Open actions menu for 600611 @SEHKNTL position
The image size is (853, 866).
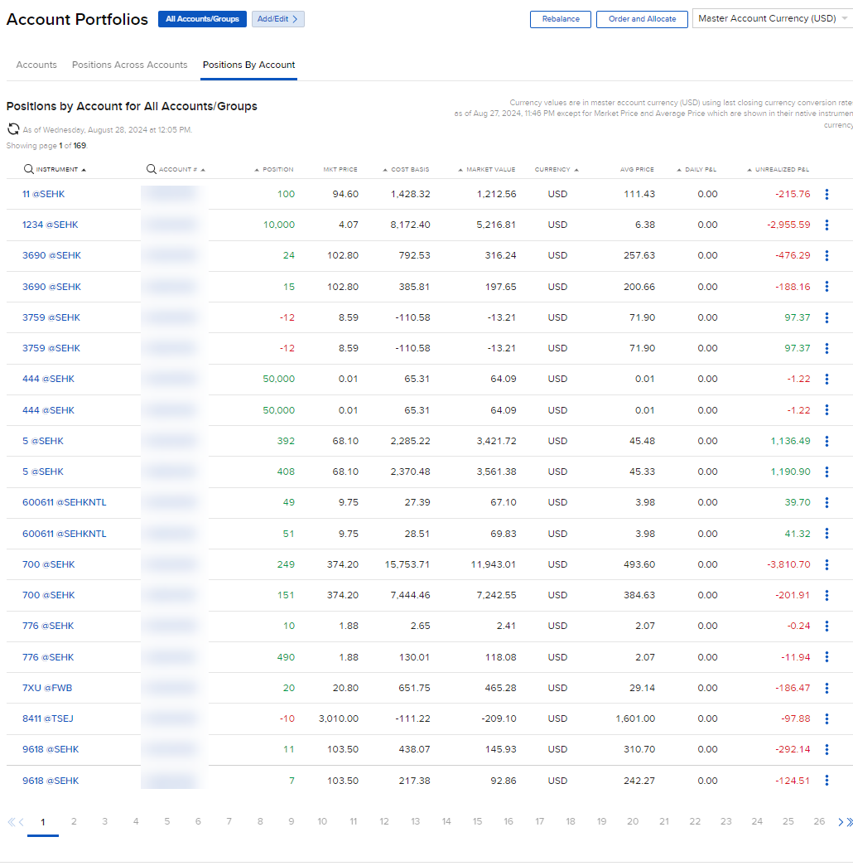826,502
